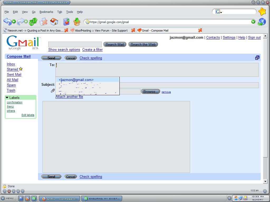Click the Browse button for attachment

point(151,92)
